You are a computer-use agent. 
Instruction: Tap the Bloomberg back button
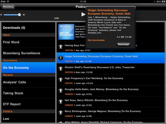coord(8,7)
